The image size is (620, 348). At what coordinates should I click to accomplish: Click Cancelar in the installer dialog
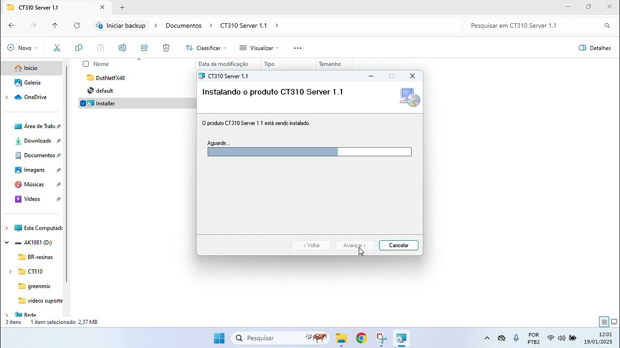coord(399,246)
